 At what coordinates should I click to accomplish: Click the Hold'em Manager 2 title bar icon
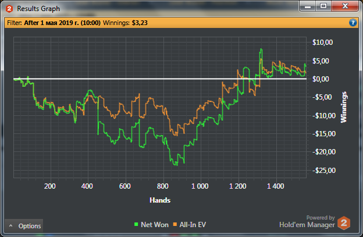9,9
